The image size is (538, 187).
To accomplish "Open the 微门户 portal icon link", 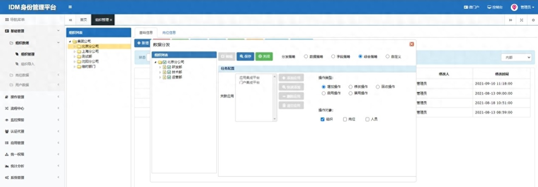I will [471, 7].
